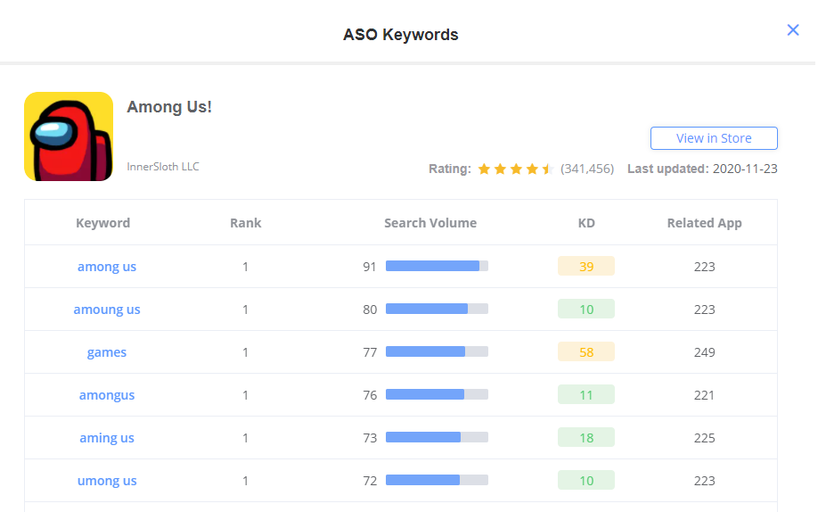
Task: Click search volume value 73
Action: 370,438
